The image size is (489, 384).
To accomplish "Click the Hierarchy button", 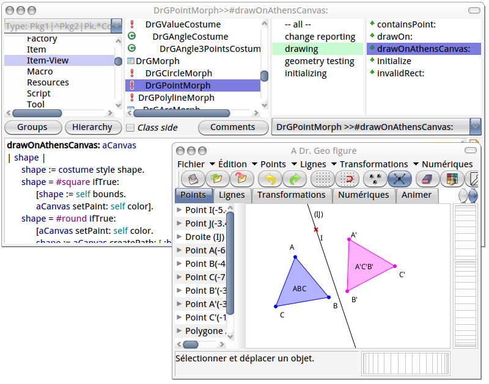I will tap(93, 127).
